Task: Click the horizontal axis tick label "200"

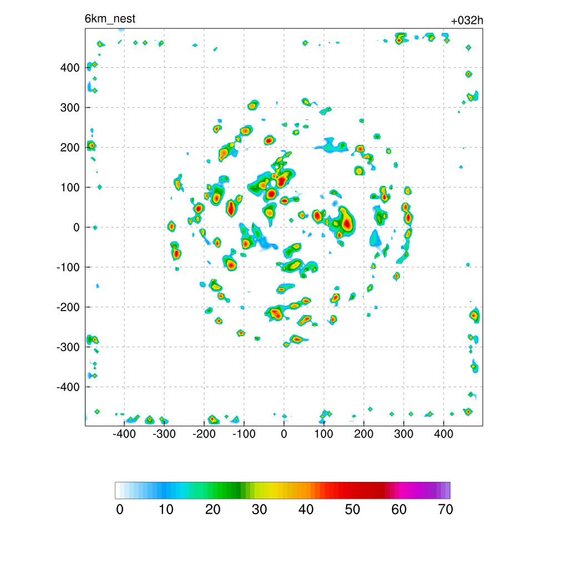Action: tap(364, 434)
